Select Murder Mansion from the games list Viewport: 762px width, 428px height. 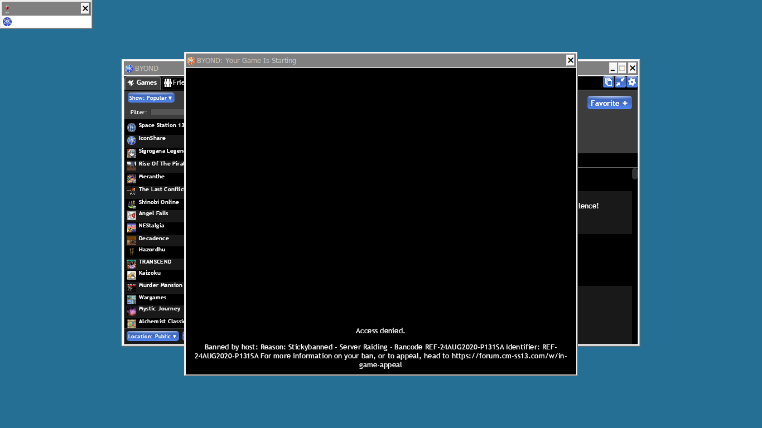[x=160, y=285]
